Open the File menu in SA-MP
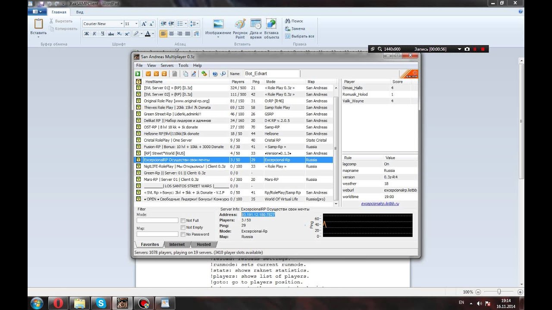 [139, 65]
